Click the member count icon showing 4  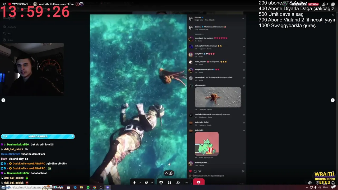click(325, 4)
